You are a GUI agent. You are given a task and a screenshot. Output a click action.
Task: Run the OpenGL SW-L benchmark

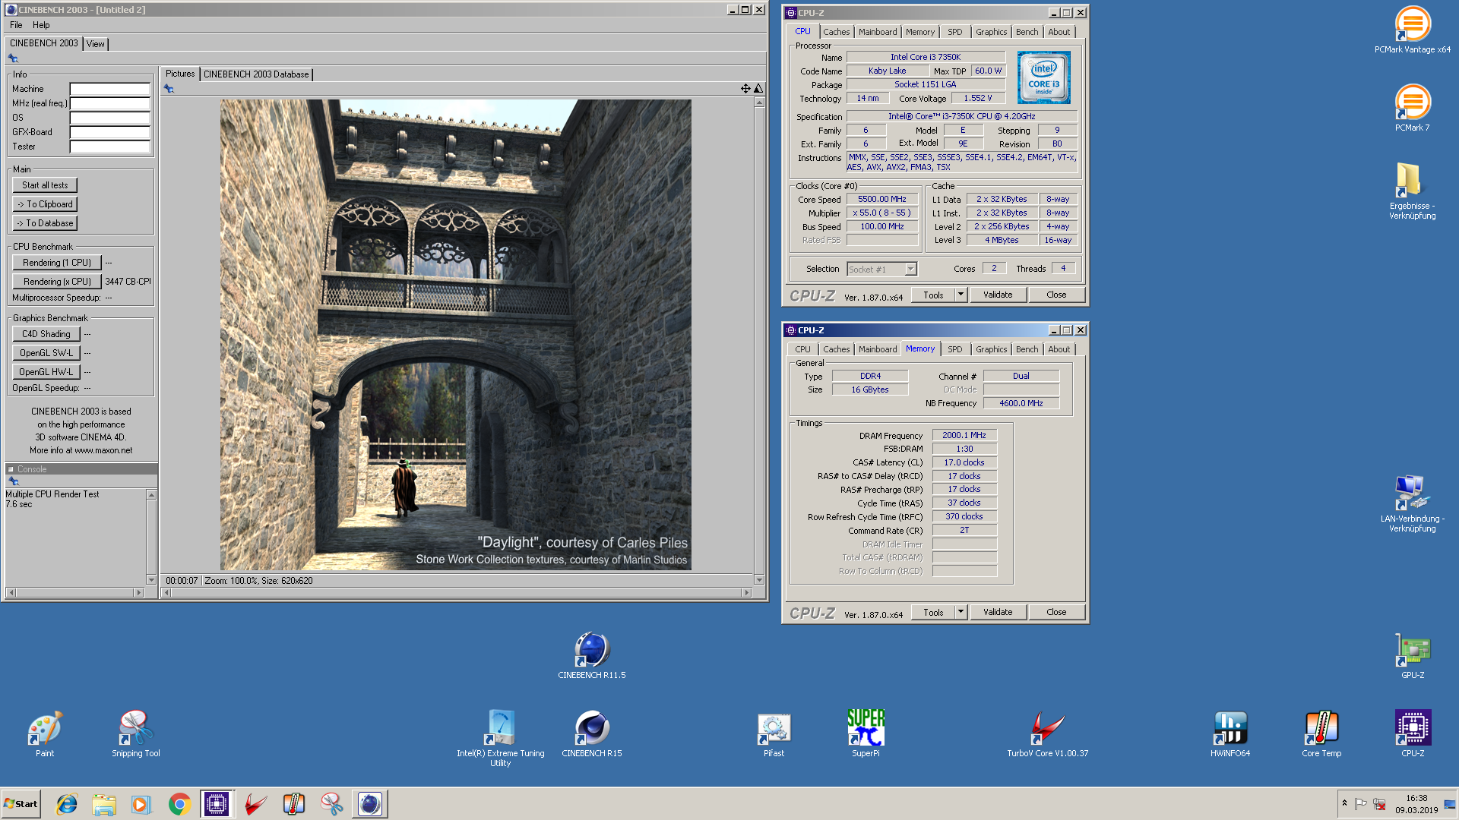pos(46,353)
